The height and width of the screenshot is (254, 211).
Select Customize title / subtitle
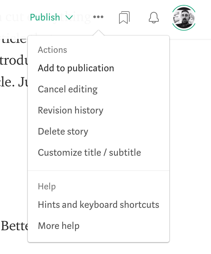point(89,153)
